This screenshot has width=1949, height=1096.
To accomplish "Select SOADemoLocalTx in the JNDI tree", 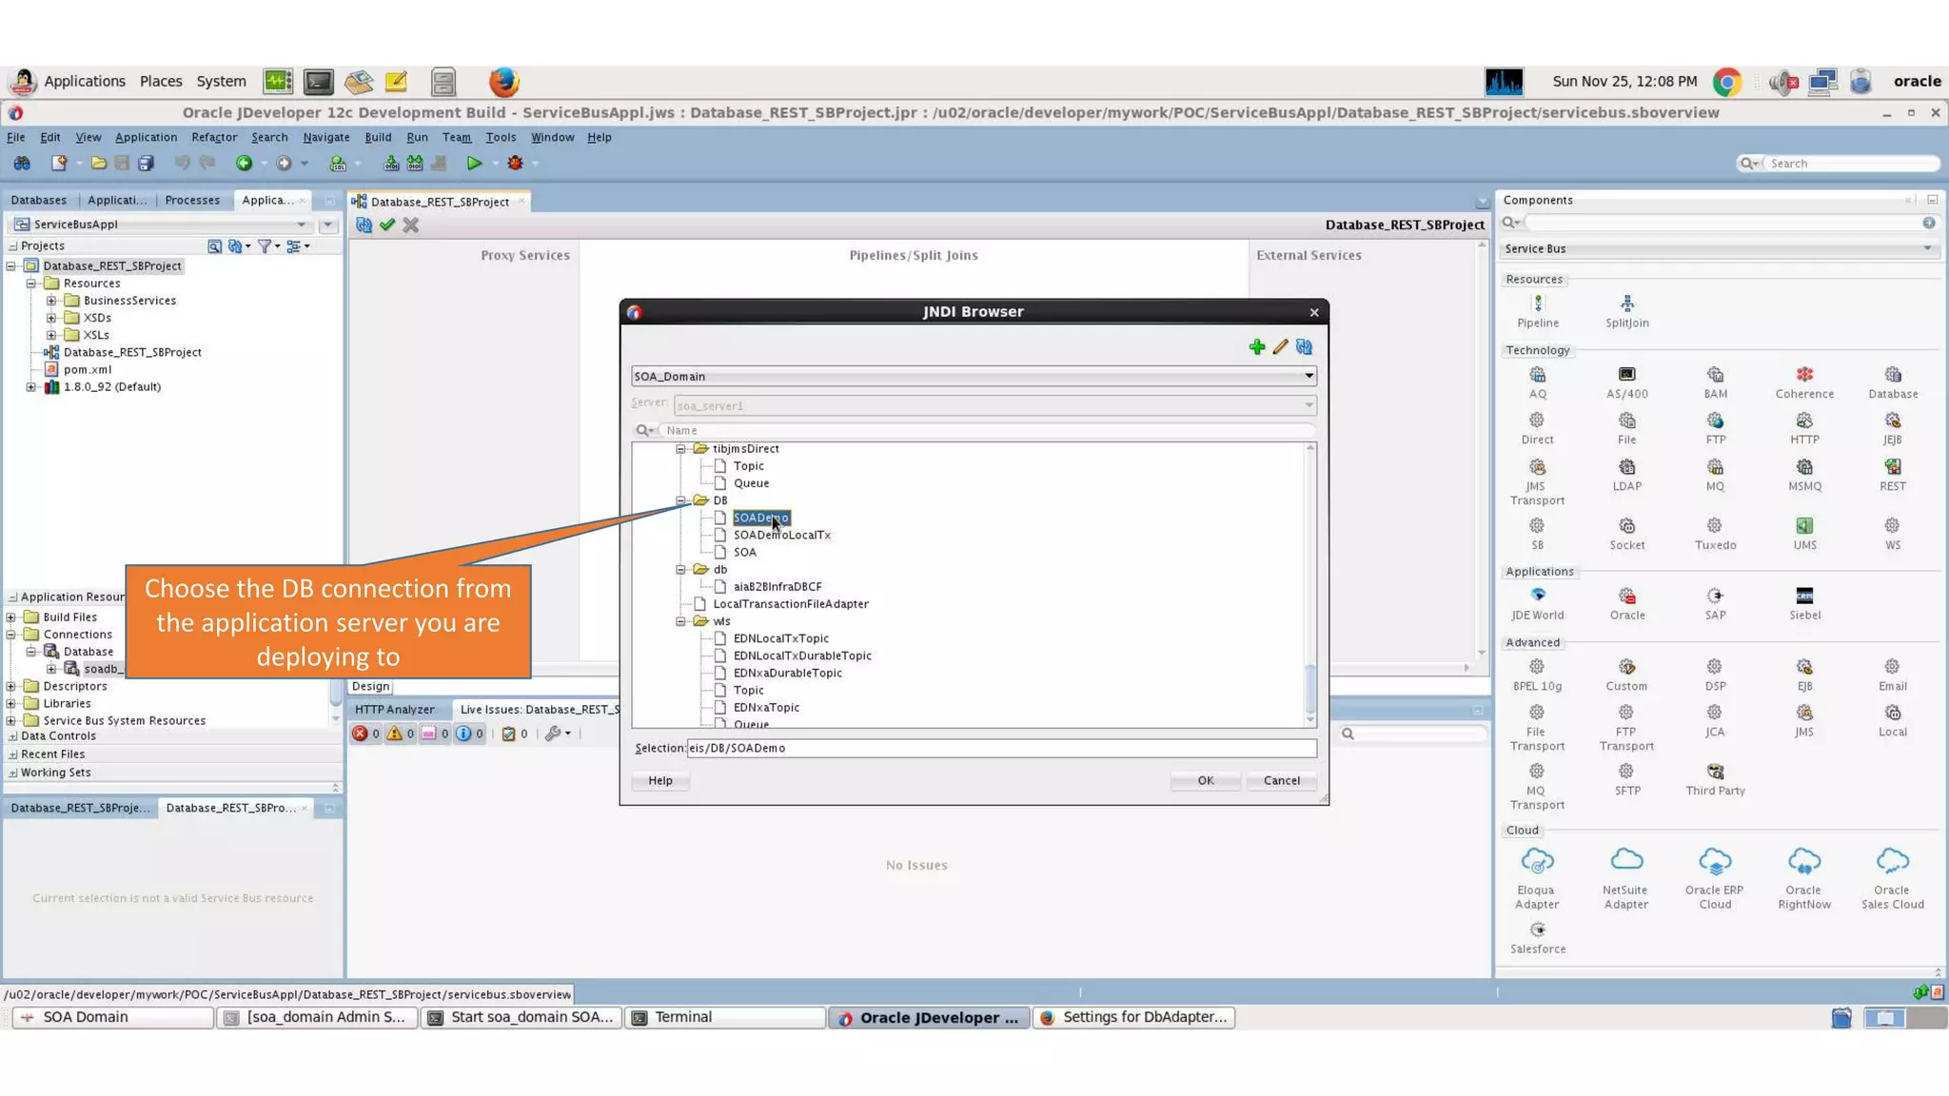I will 781,536.
